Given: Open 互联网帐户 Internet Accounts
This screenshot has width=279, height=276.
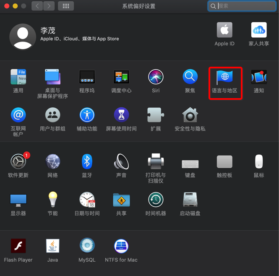Looking at the screenshot, I should pyautogui.click(x=18, y=115).
